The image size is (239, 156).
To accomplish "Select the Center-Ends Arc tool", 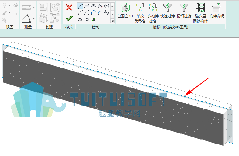I will [x=87, y=13].
